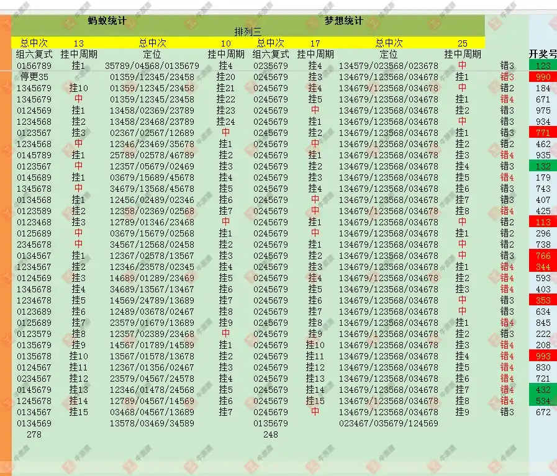Click draw number 975
The height and width of the screenshot is (476, 557).
click(x=543, y=110)
